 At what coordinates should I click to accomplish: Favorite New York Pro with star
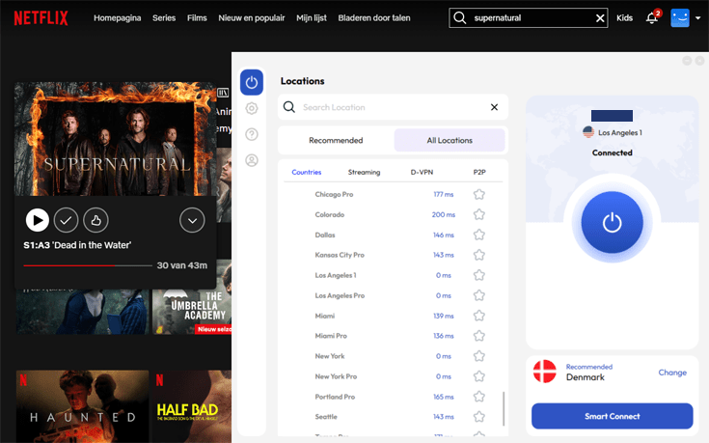(x=479, y=376)
